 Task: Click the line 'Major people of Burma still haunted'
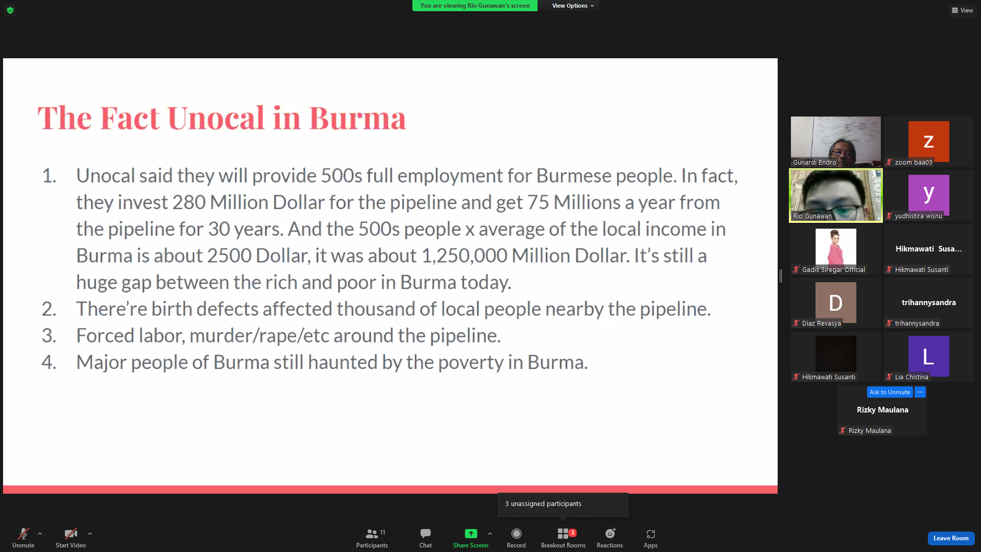coord(332,362)
